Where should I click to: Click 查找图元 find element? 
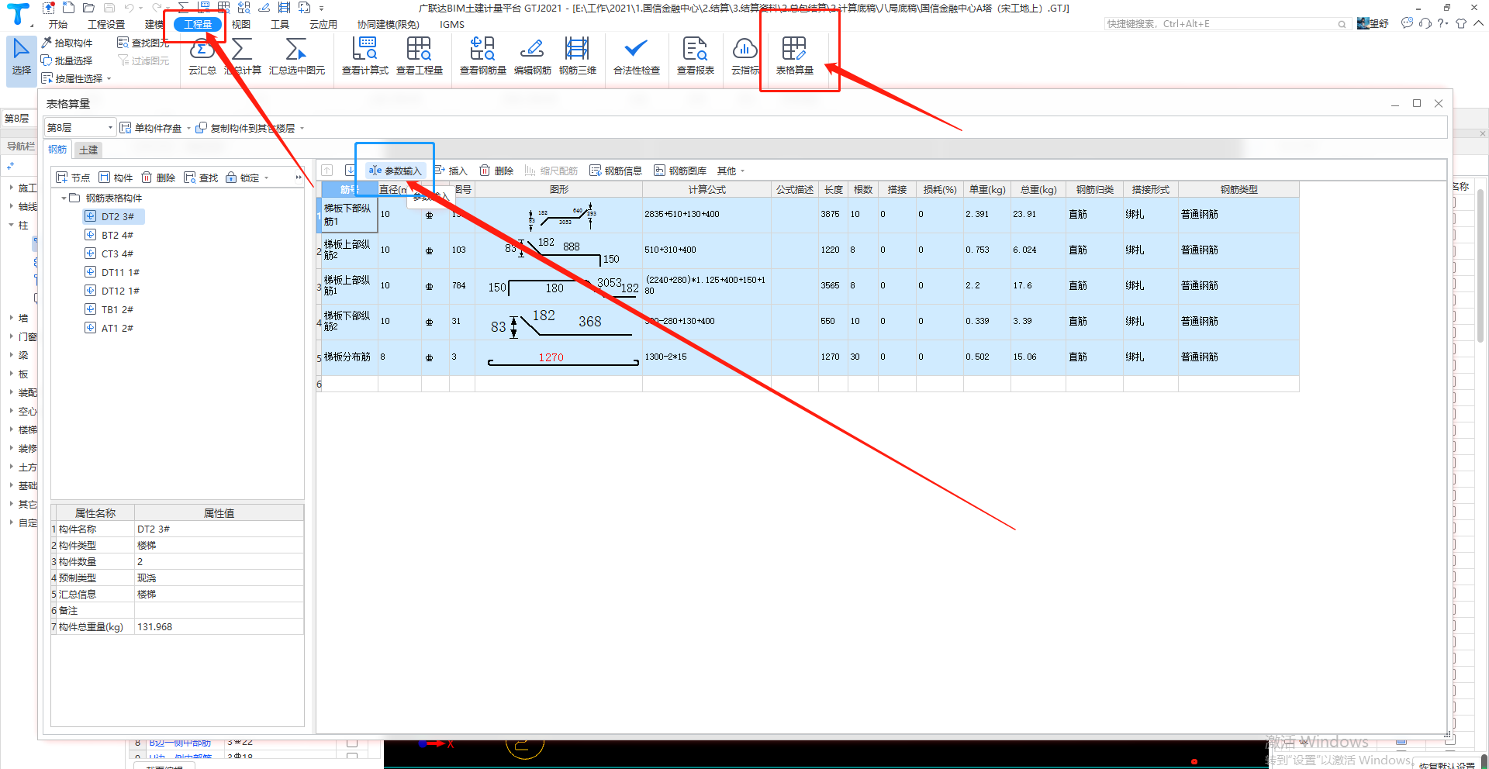click(x=143, y=43)
